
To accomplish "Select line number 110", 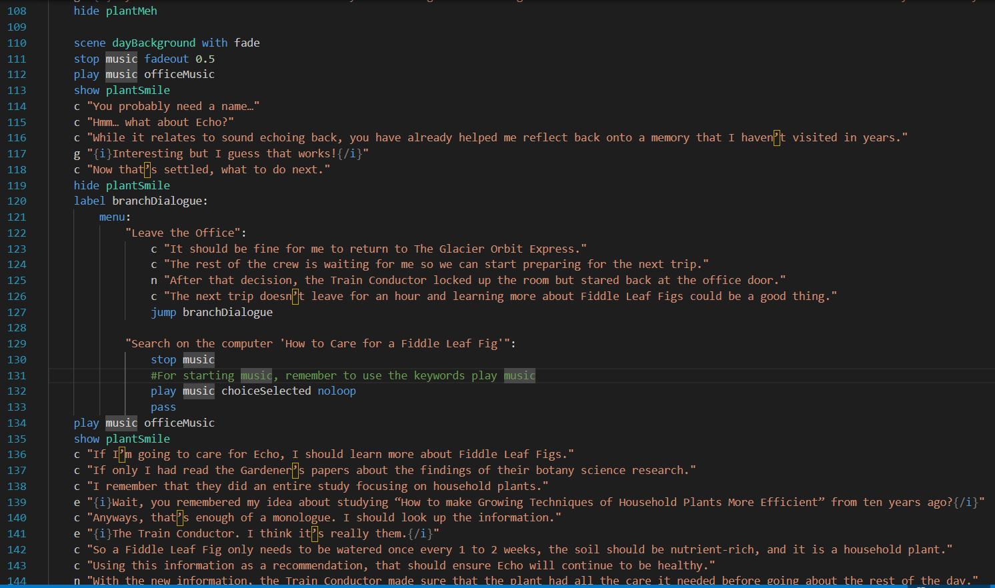I will coord(17,43).
